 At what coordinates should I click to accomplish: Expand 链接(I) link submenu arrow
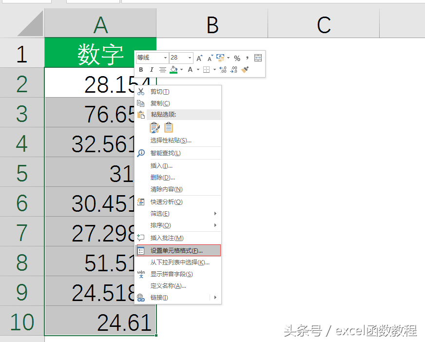215,297
